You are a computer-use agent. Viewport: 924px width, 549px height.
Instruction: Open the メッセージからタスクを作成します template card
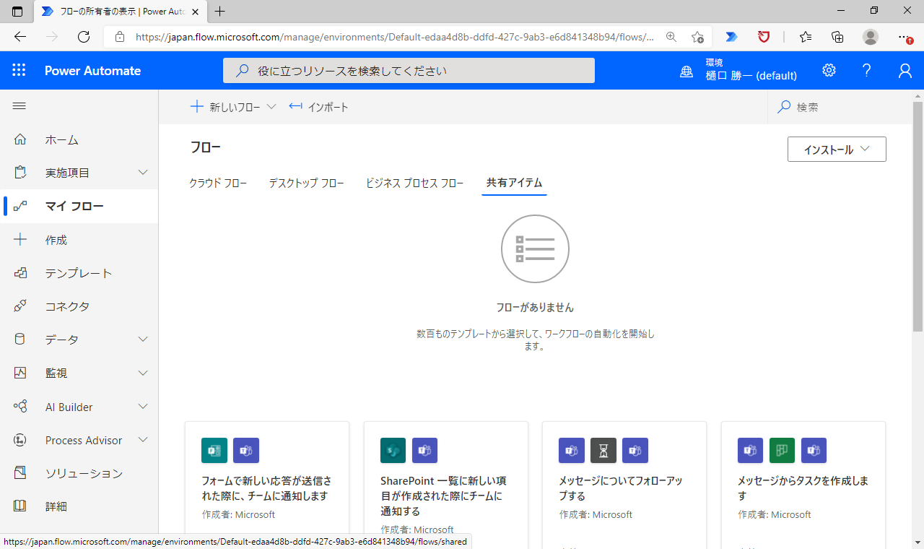point(803,485)
